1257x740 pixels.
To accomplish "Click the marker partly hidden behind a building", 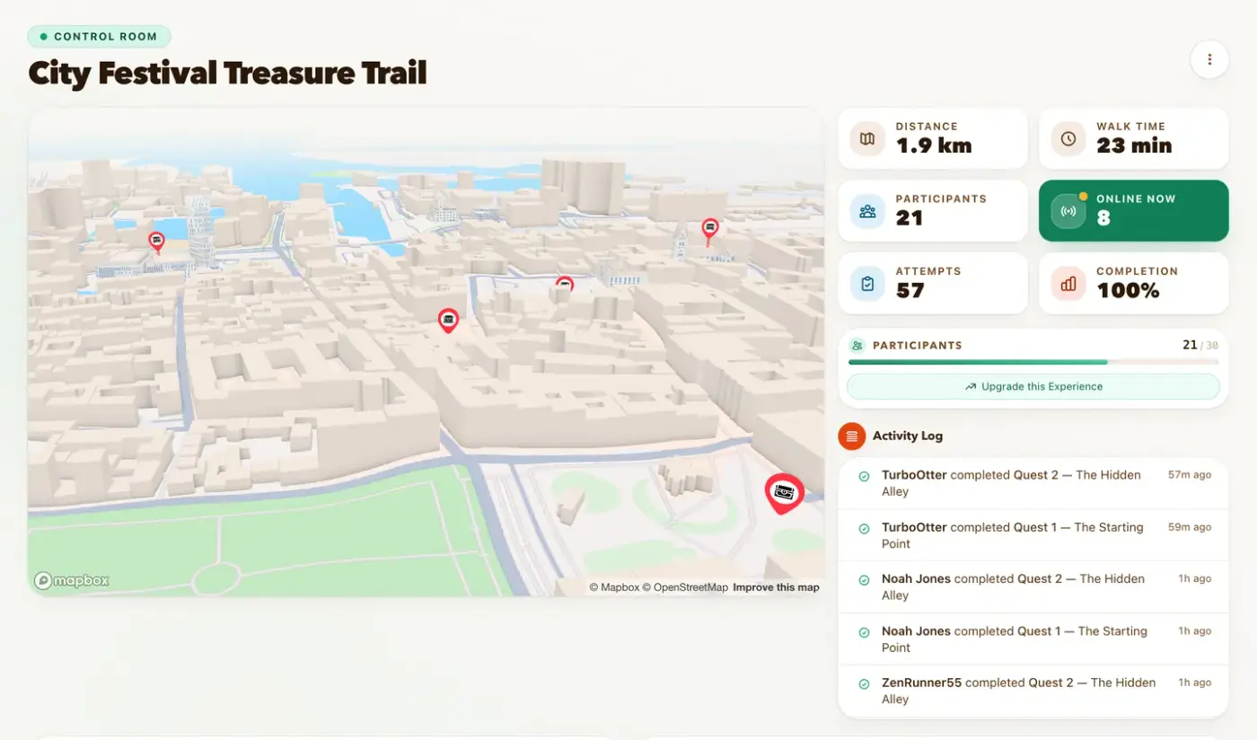I will 564,284.
